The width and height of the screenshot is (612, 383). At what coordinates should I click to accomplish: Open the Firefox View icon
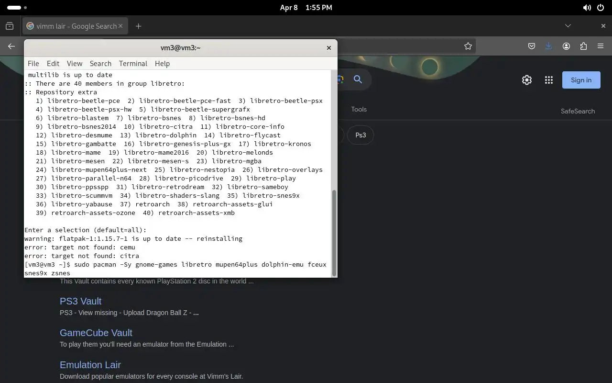point(10,26)
